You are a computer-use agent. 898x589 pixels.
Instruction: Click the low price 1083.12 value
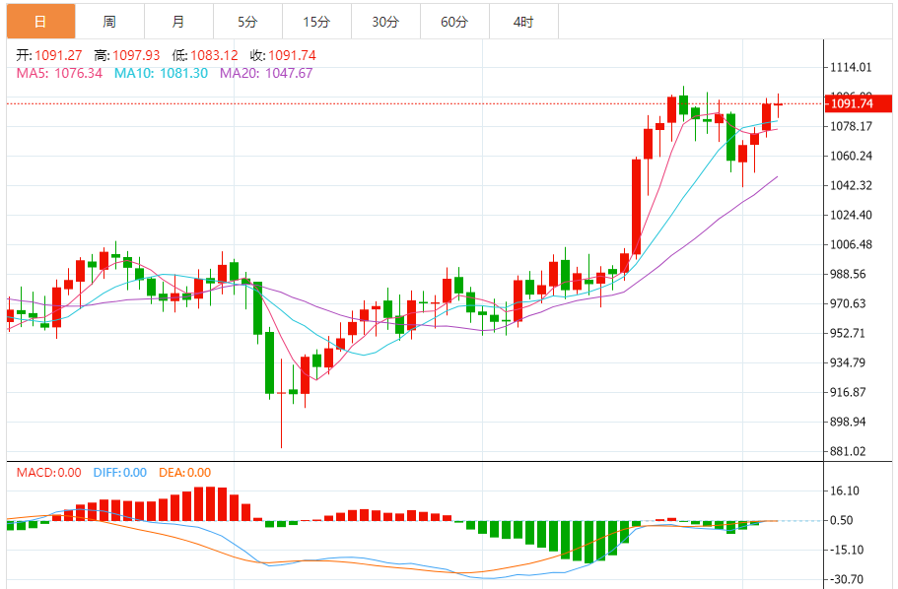(x=214, y=55)
